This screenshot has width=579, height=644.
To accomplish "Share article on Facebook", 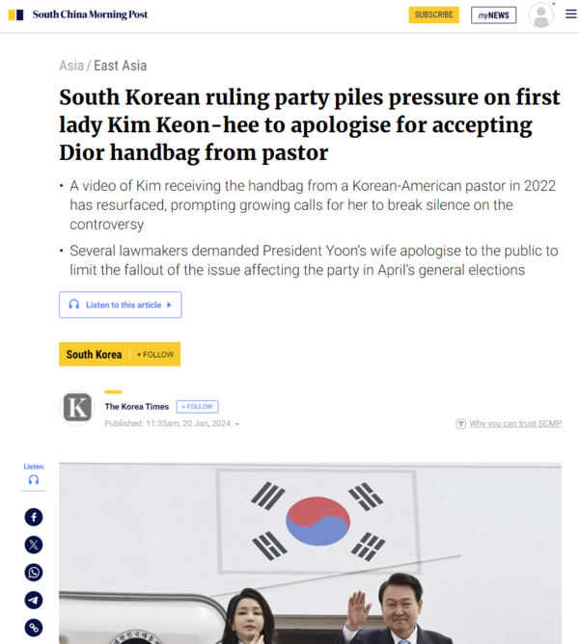I will (x=34, y=517).
